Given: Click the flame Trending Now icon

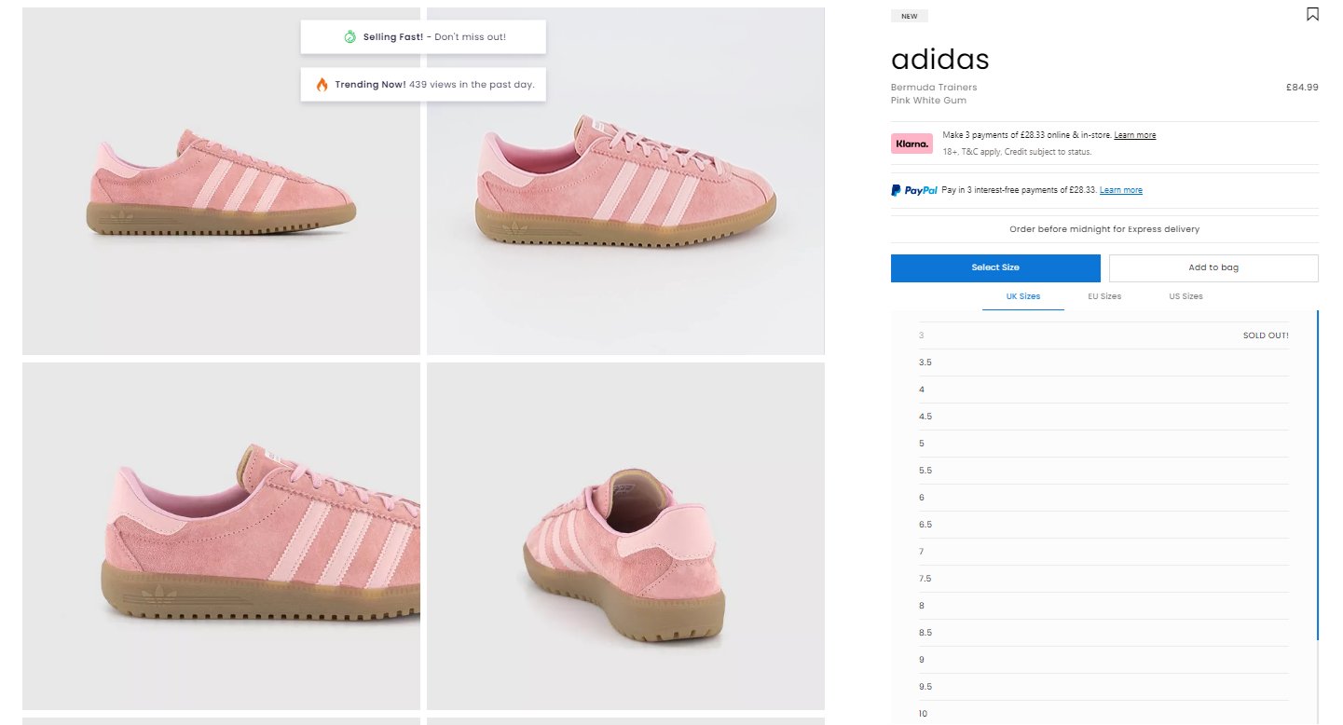Looking at the screenshot, I should click(x=322, y=84).
